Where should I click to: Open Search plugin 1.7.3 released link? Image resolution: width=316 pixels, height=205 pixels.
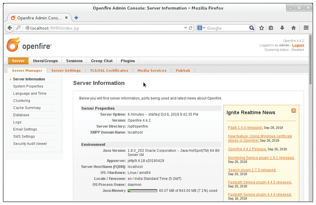pos(252,170)
